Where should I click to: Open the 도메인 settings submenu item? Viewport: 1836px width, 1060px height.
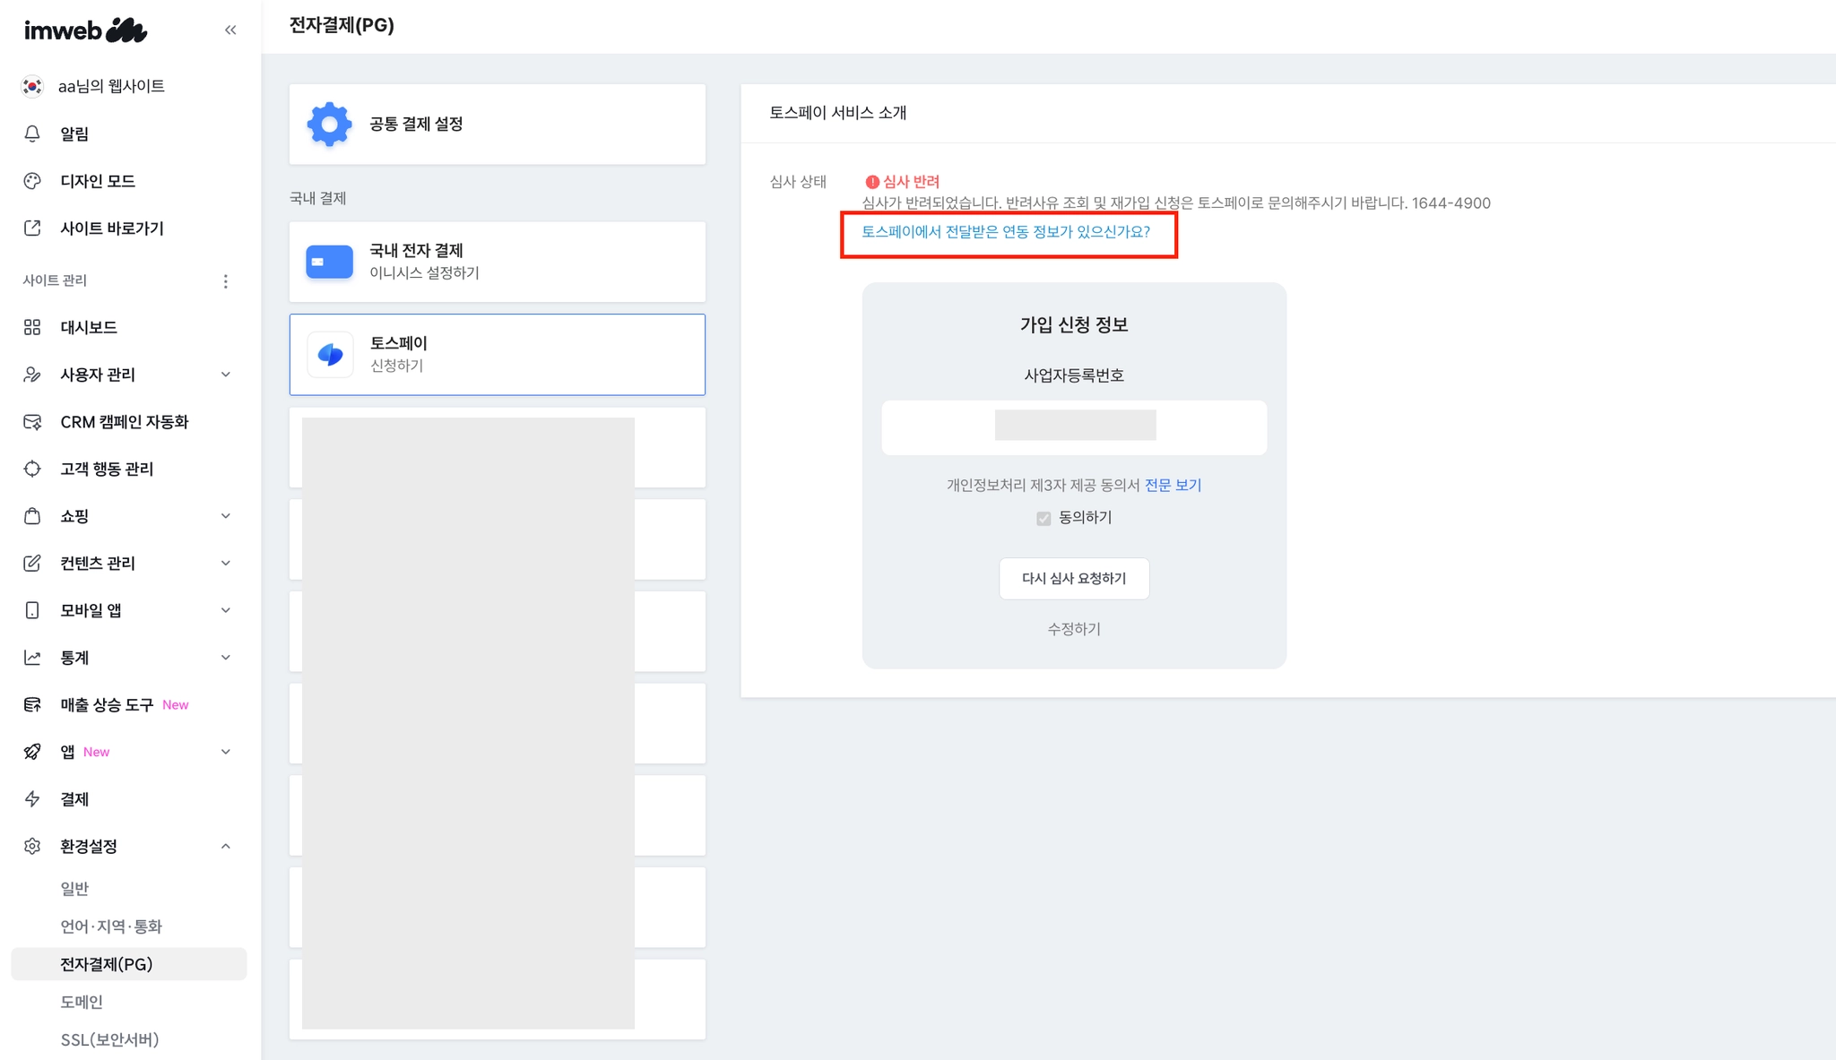(82, 1002)
